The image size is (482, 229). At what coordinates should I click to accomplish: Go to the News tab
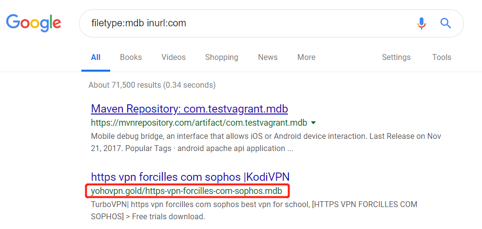tap(268, 57)
